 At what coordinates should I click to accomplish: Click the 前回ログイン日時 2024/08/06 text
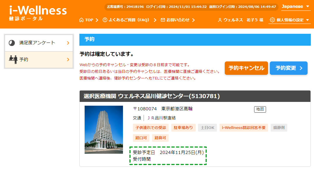(x=242, y=7)
